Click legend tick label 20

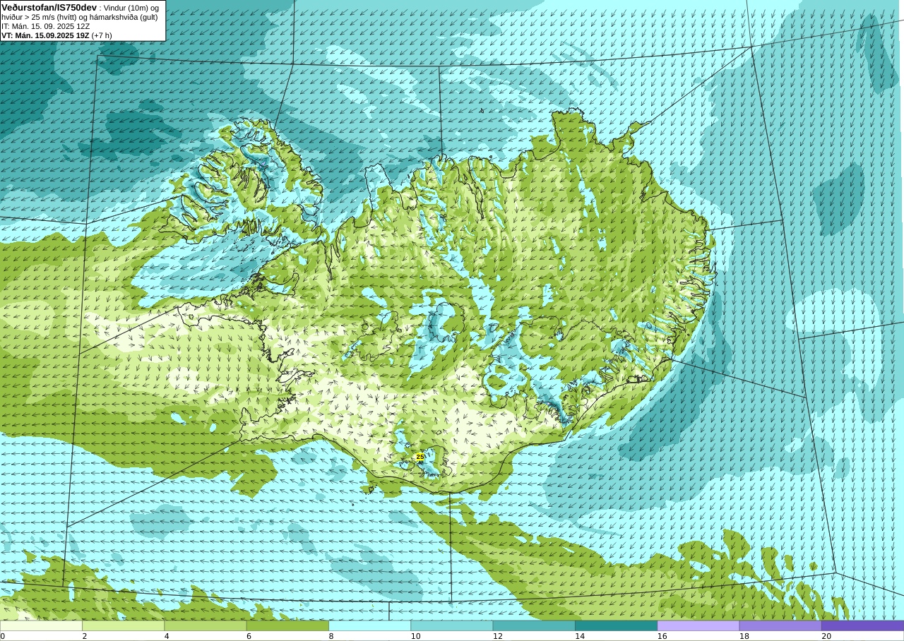click(x=826, y=636)
